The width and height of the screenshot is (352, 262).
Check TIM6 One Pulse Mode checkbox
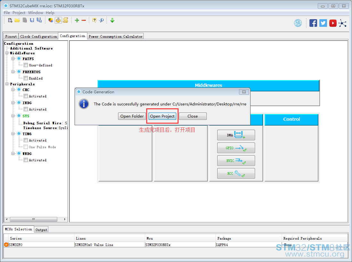26,147
